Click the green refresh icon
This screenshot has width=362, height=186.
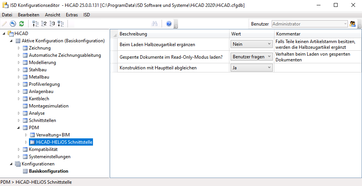pos(21,24)
